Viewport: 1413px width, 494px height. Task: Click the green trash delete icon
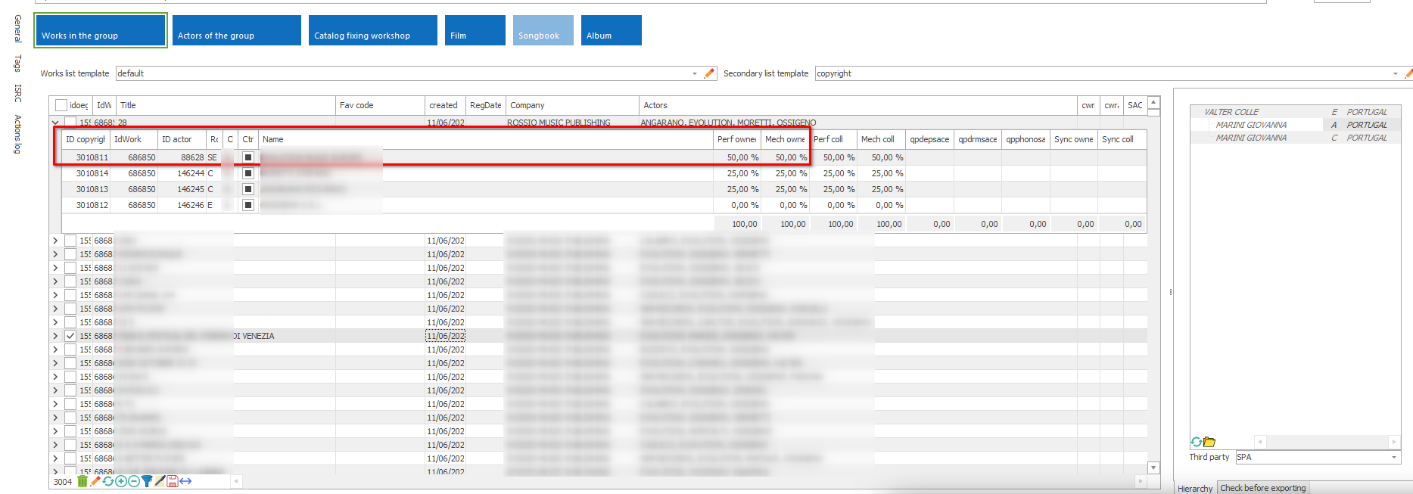point(82,481)
